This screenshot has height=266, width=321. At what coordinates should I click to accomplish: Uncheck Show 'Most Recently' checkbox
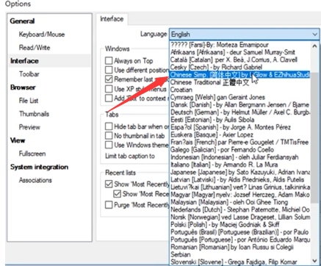[109, 184]
